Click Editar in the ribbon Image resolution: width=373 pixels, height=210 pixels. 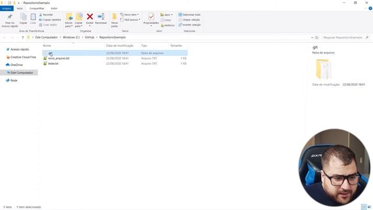click(166, 20)
